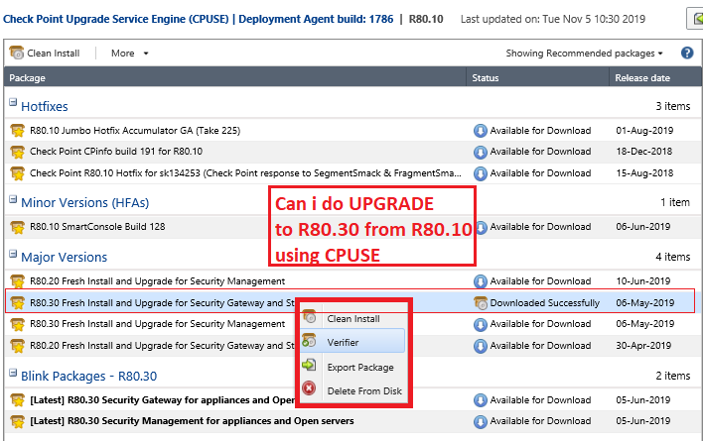Open the More dropdown menu
Screen dimensions: 703x441
(x=129, y=54)
